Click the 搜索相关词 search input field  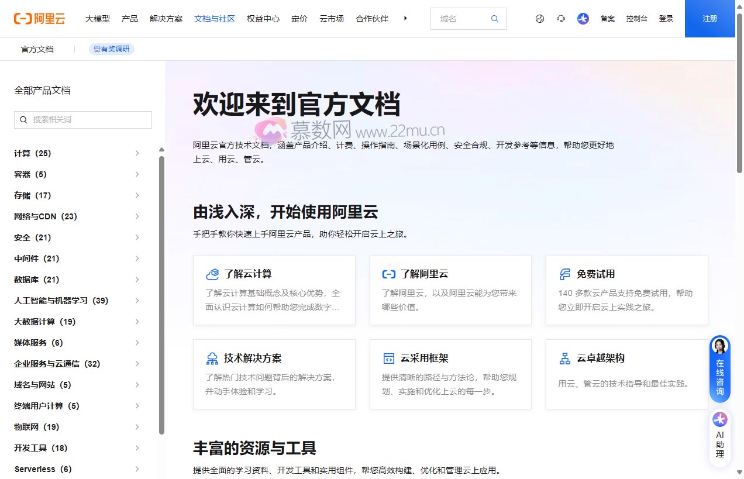[x=82, y=119]
